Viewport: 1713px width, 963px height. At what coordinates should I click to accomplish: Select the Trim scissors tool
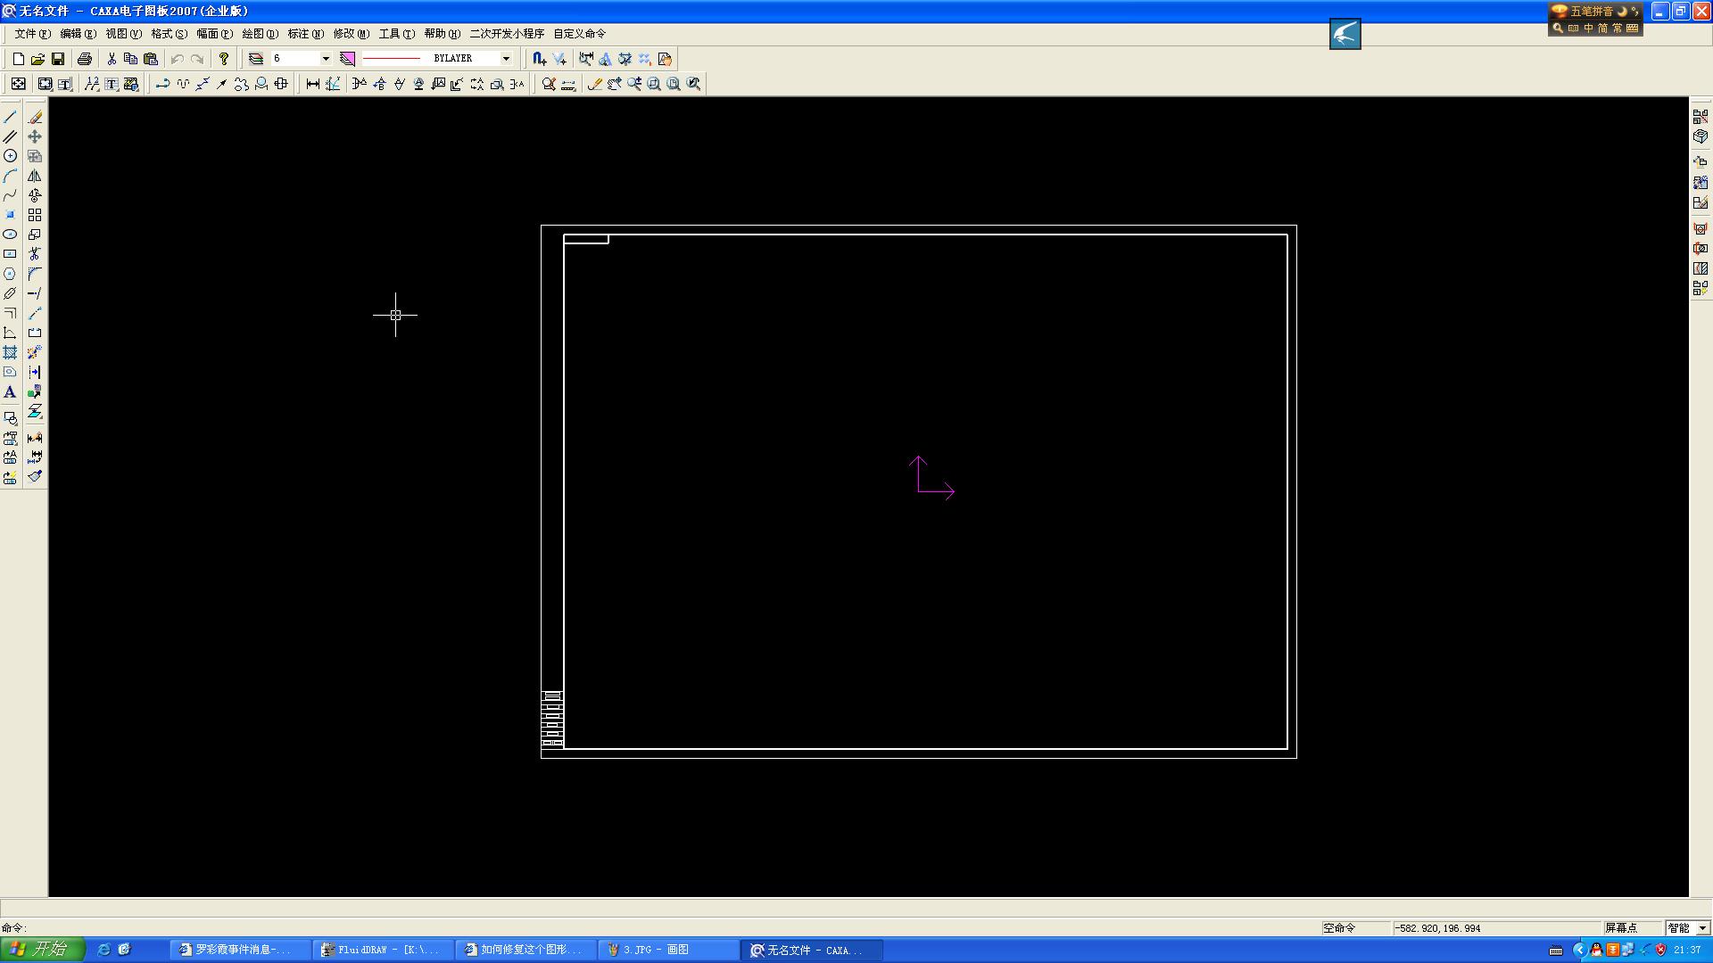point(35,254)
